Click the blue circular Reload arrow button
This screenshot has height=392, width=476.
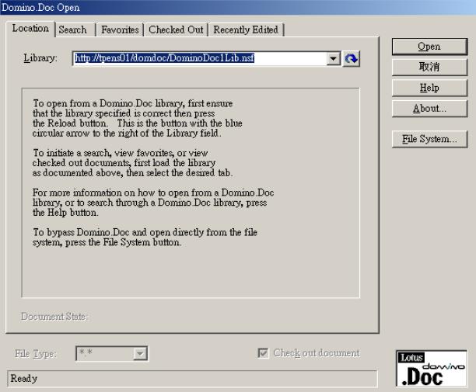[x=352, y=58]
